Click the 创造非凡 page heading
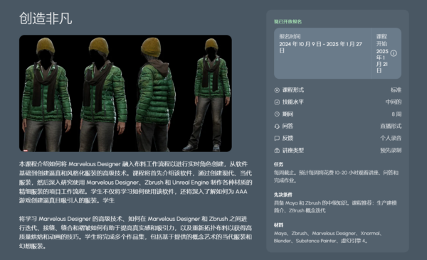 point(46,18)
